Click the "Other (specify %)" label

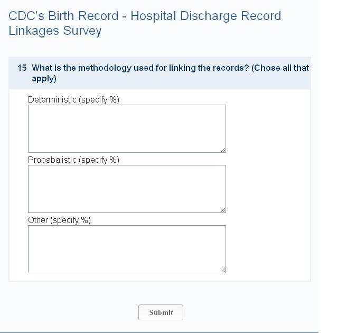coord(59,220)
